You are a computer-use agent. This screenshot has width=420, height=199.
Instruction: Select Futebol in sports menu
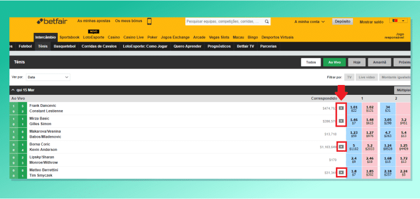click(25, 46)
